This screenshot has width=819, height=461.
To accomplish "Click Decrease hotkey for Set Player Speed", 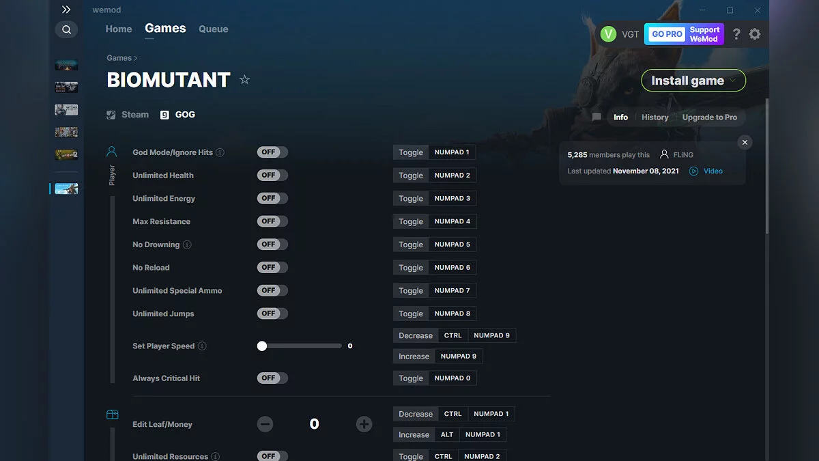I will pyautogui.click(x=416, y=335).
